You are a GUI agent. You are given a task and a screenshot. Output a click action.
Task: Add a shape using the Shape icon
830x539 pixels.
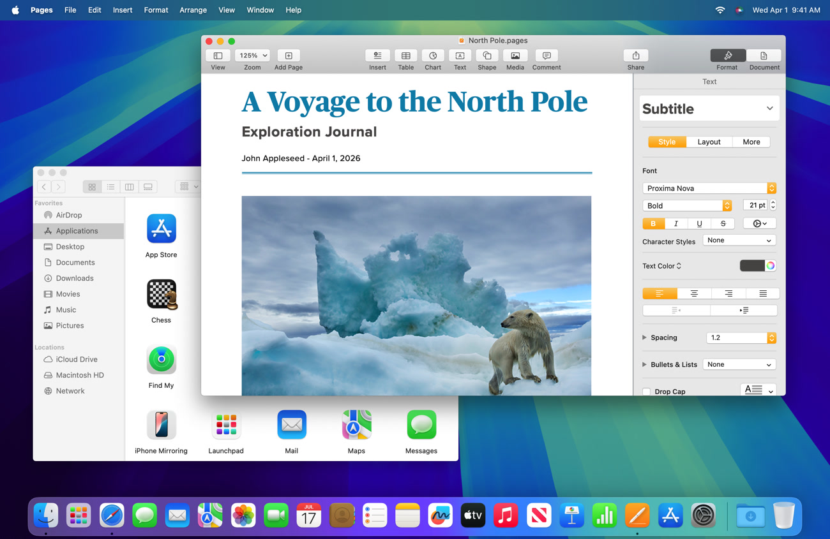point(487,56)
